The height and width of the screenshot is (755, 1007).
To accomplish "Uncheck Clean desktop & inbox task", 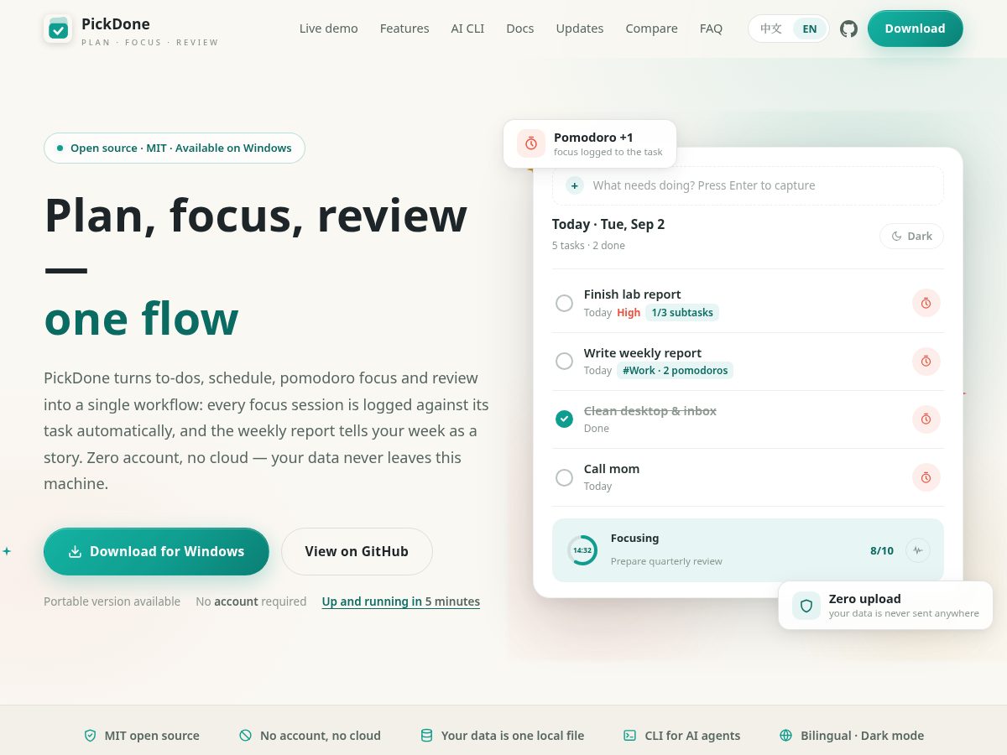I will (x=565, y=419).
